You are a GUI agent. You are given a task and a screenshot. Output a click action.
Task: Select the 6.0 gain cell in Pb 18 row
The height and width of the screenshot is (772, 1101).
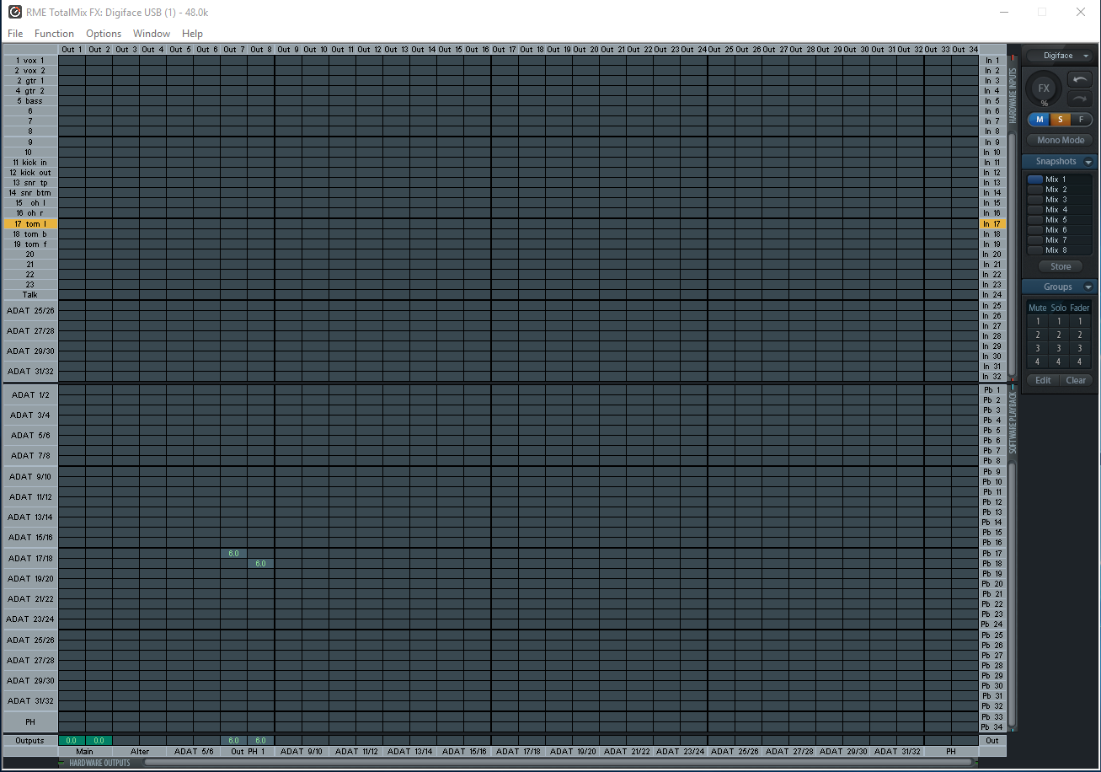click(x=260, y=564)
